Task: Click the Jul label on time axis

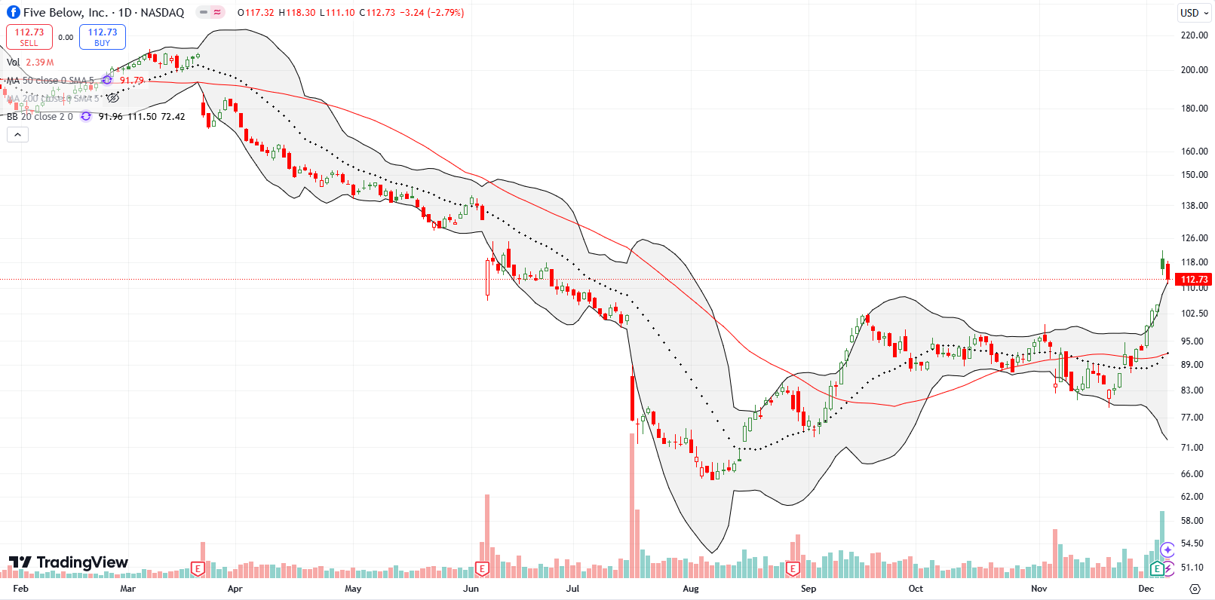Action: [572, 589]
